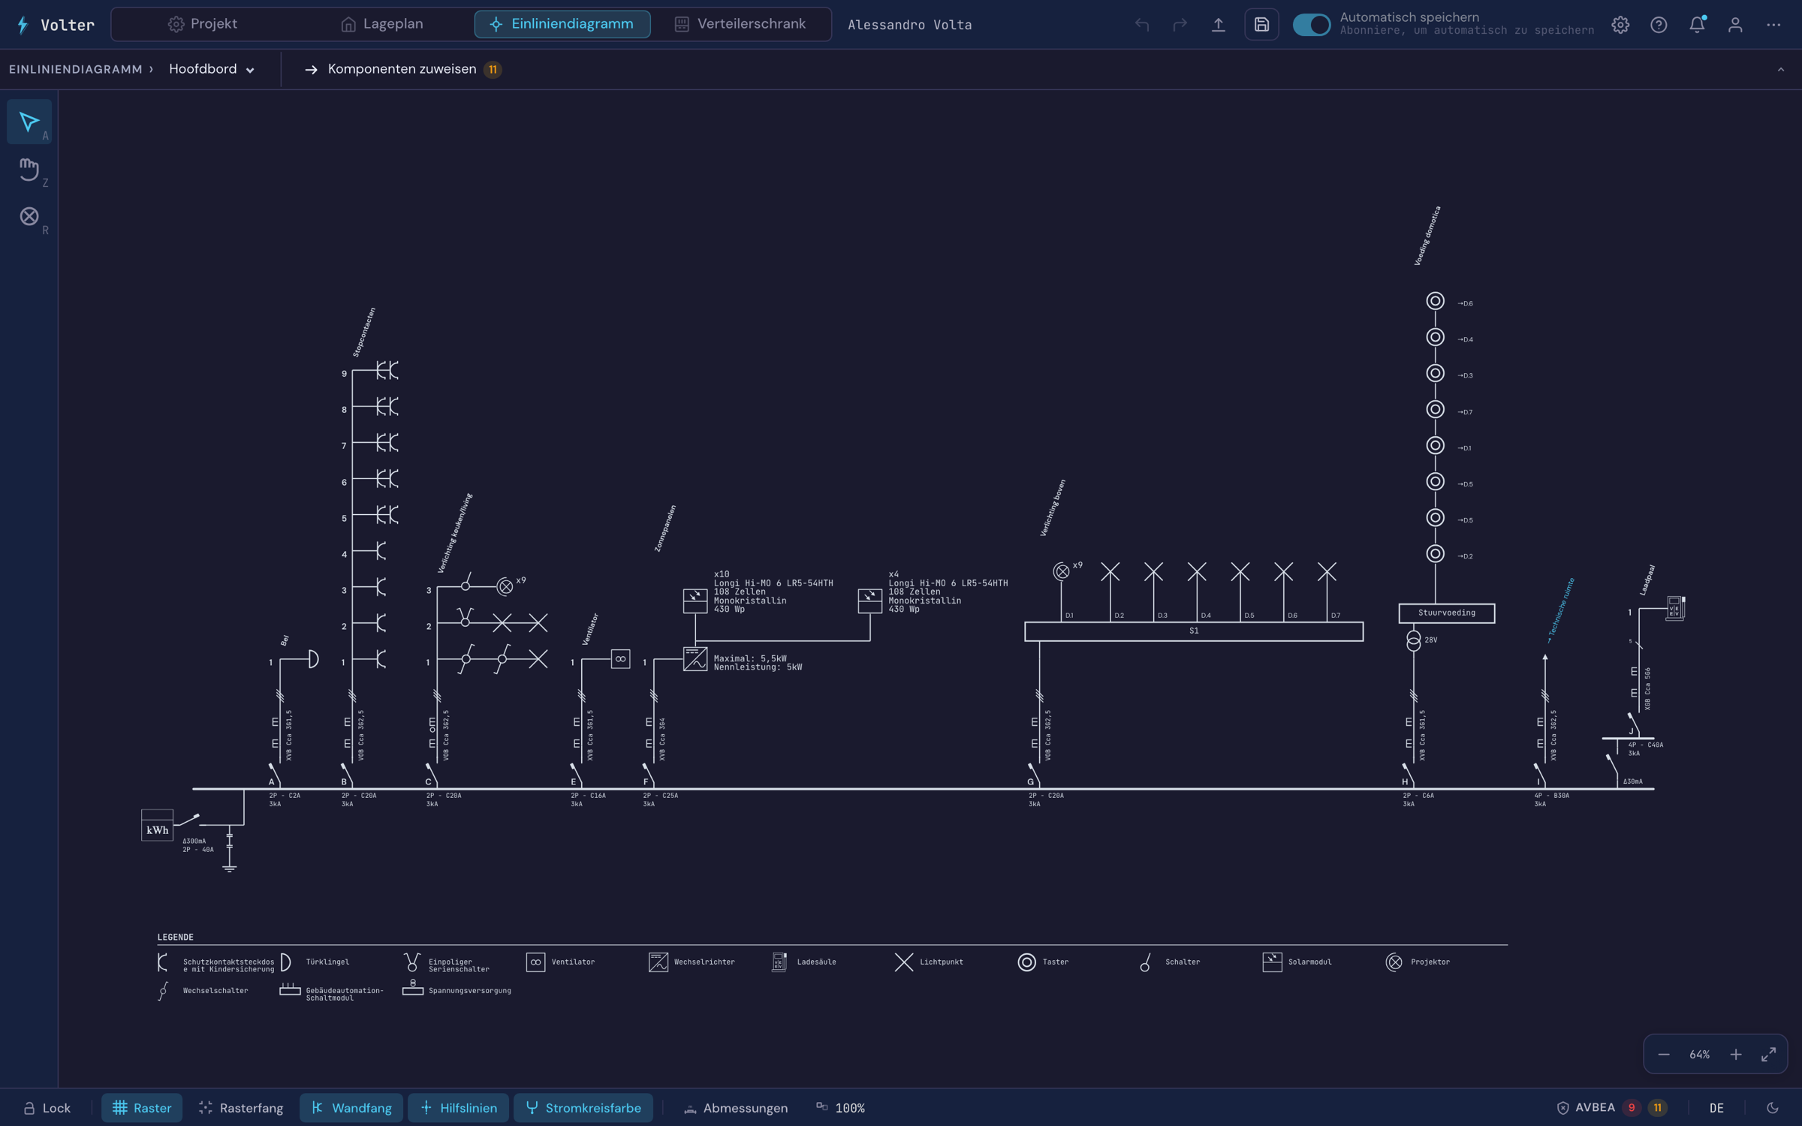Zoom in with plus button

pyautogui.click(x=1736, y=1055)
